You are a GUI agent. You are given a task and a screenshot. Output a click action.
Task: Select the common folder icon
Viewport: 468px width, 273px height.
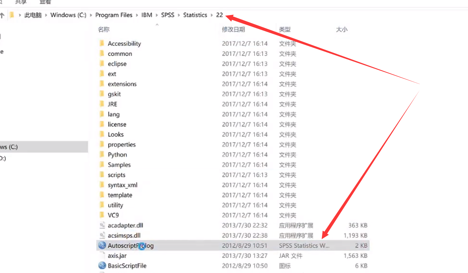click(102, 53)
